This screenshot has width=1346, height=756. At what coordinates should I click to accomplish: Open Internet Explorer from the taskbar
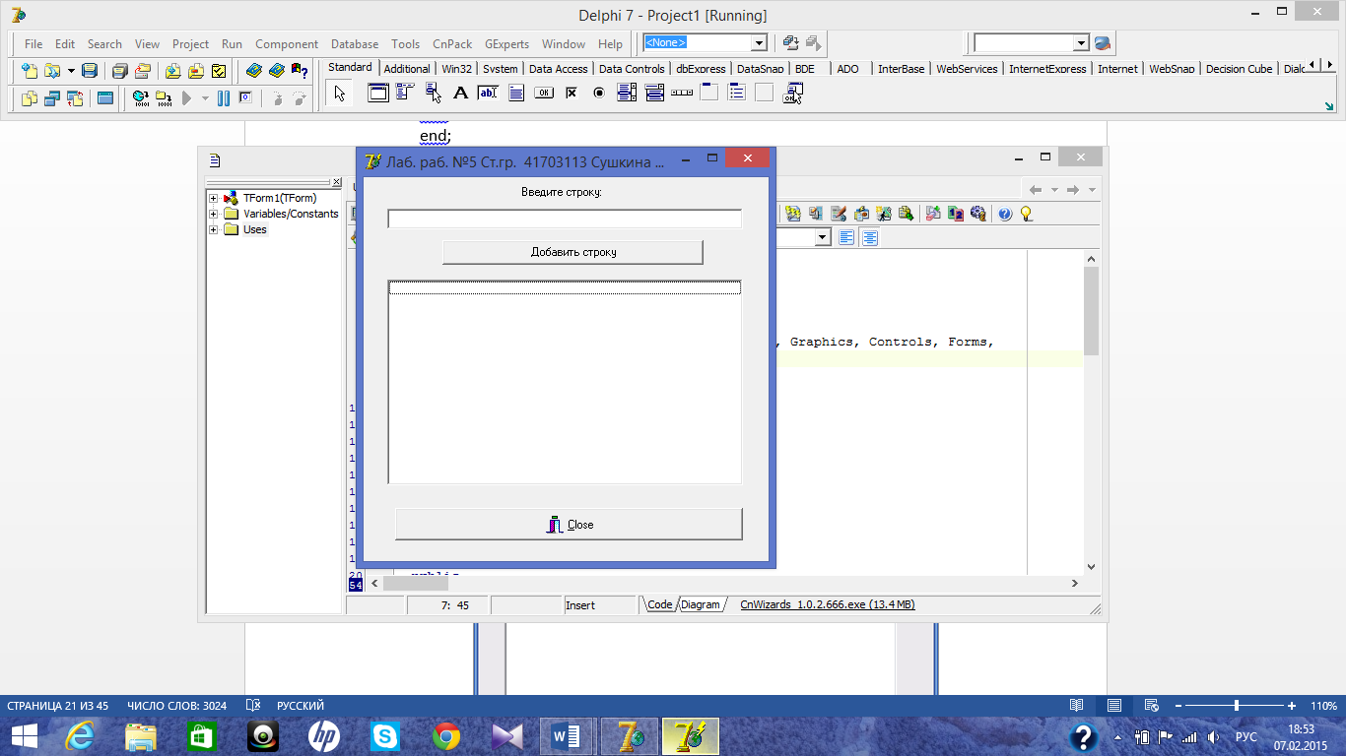click(x=79, y=736)
